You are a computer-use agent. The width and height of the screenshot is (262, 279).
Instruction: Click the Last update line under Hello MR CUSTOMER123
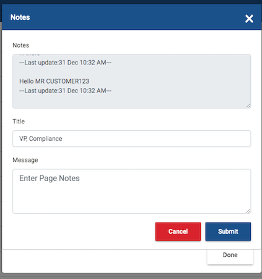click(x=65, y=91)
